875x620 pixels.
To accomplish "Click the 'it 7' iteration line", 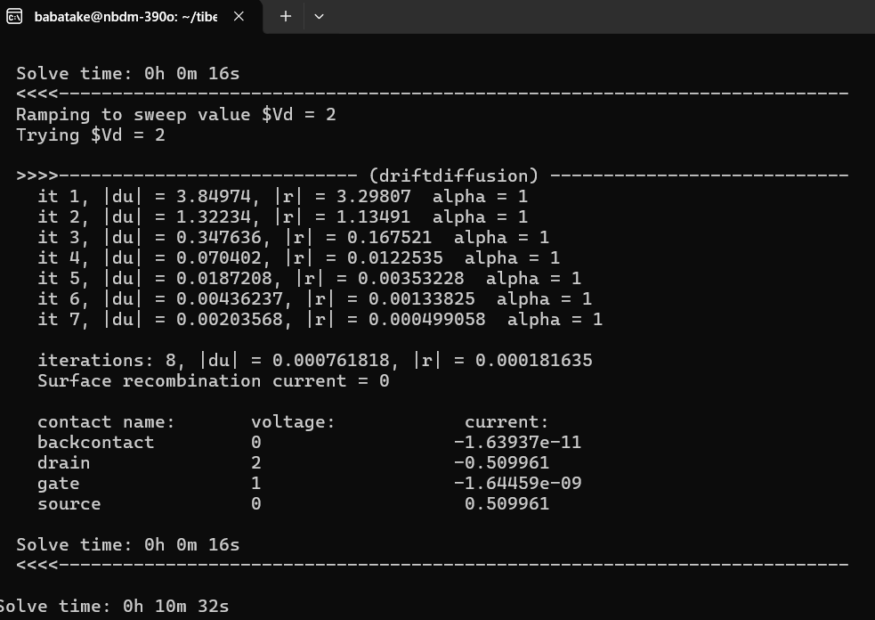I will (320, 320).
